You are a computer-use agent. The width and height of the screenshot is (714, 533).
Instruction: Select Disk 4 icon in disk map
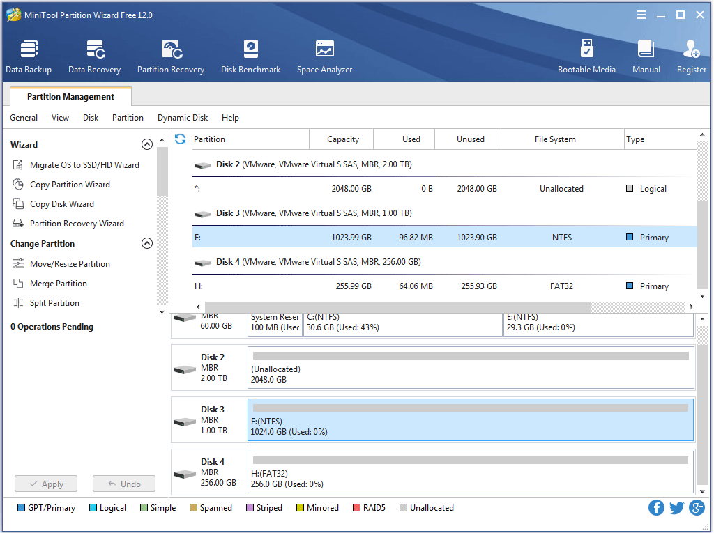coord(185,474)
